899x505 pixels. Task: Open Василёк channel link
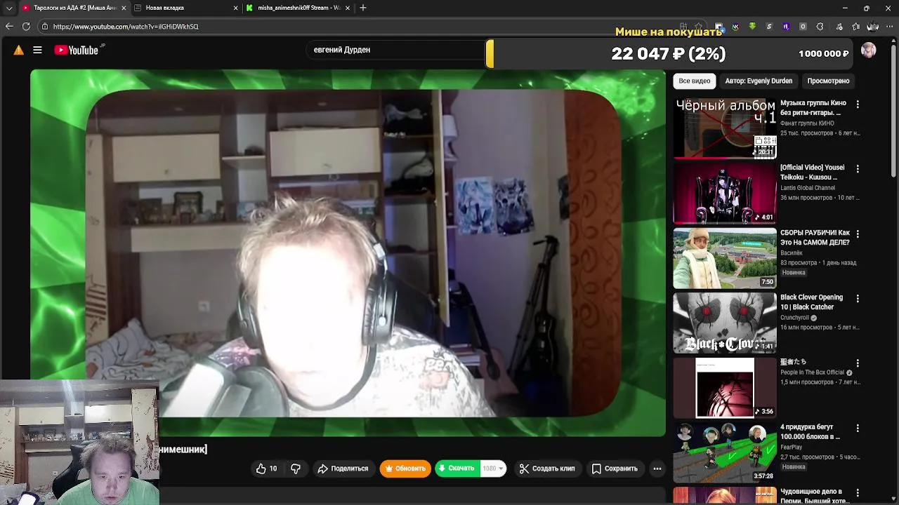(x=792, y=252)
